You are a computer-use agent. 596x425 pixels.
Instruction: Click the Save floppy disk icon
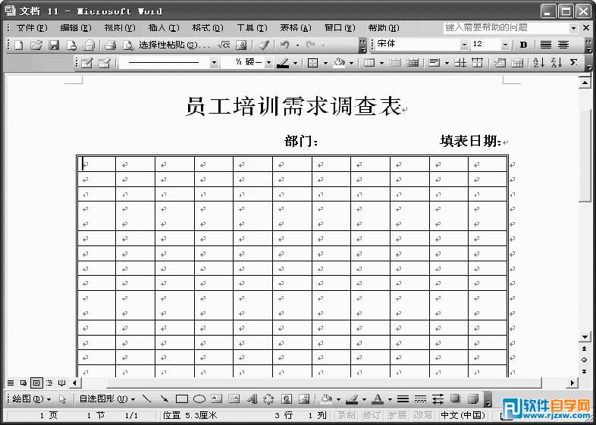[x=54, y=45]
